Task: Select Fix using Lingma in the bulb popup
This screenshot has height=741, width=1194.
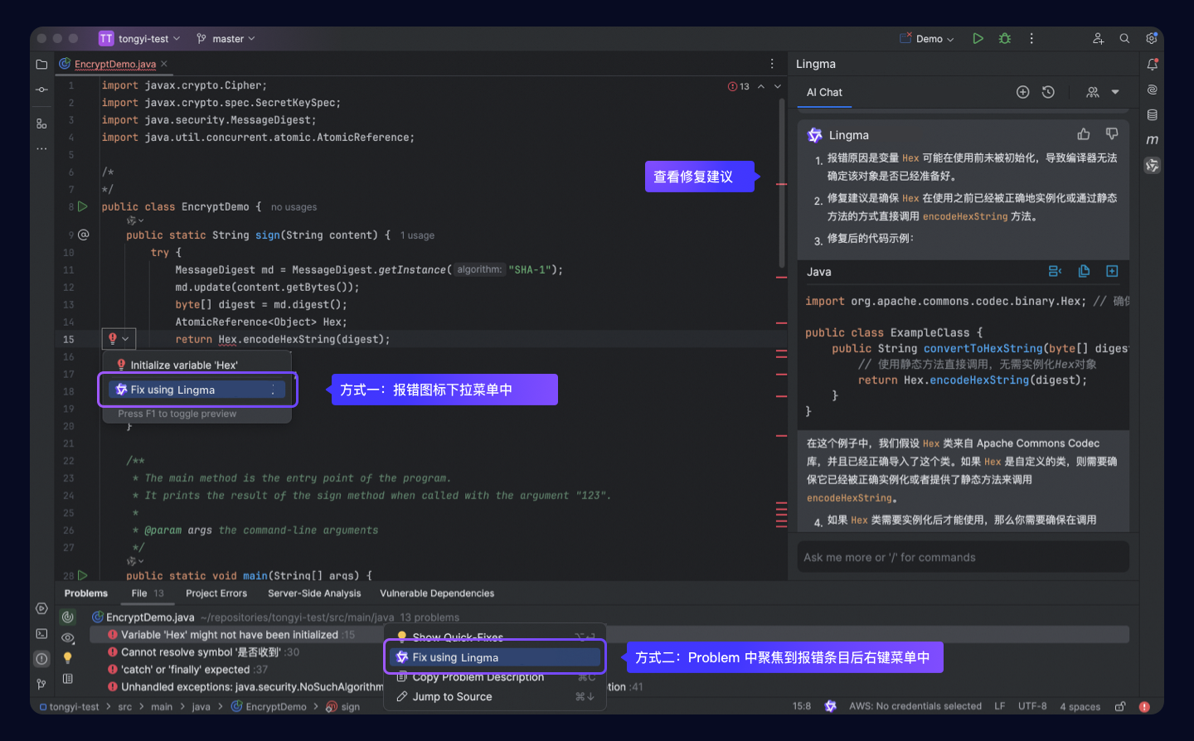Action: tap(197, 390)
